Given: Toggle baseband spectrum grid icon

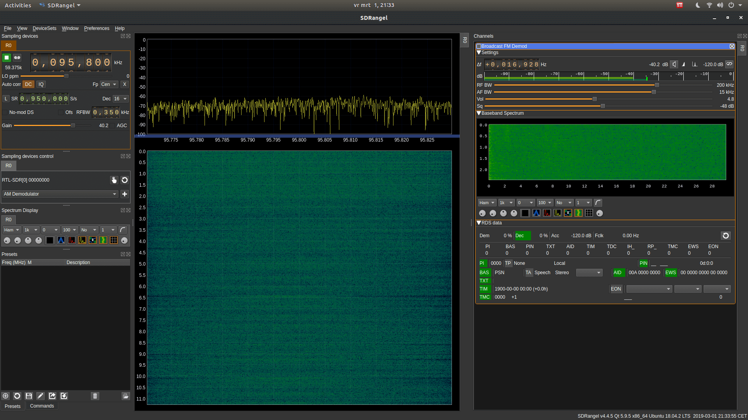Looking at the screenshot, I should pyautogui.click(x=589, y=213).
